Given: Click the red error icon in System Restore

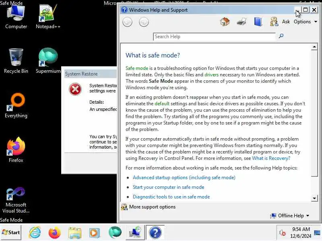Looking at the screenshot, I should (x=75, y=89).
